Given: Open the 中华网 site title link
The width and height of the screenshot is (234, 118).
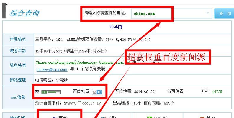Looking at the screenshot, I should 116,27.
